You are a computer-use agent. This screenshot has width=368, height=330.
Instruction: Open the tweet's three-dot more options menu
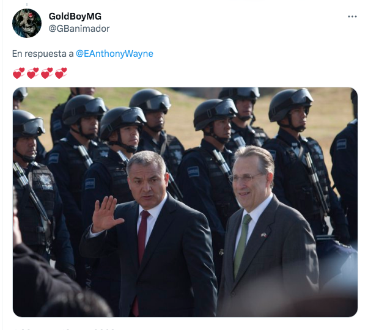(352, 16)
